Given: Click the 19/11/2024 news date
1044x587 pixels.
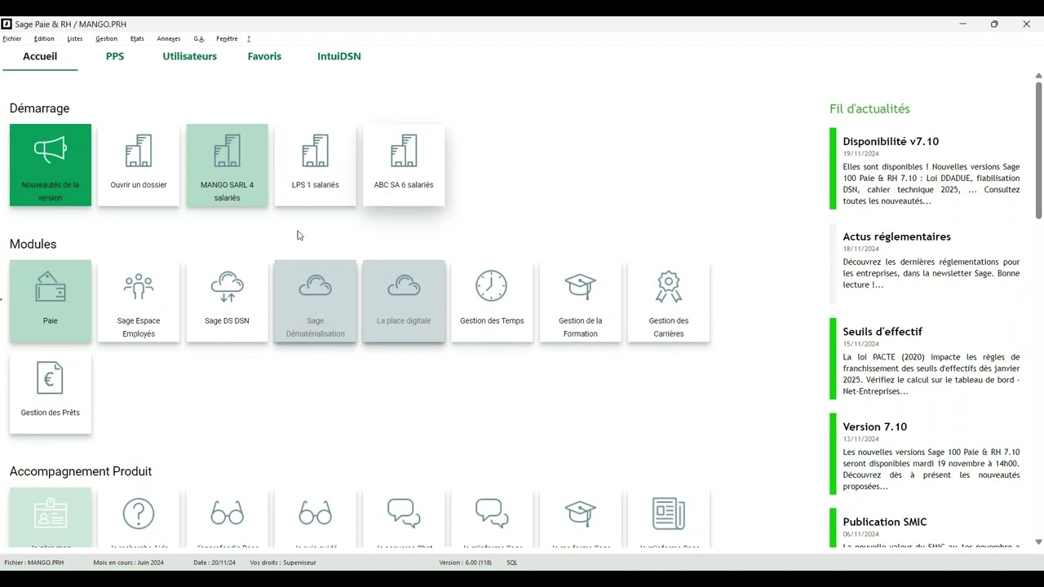Looking at the screenshot, I should pyautogui.click(x=860, y=153).
